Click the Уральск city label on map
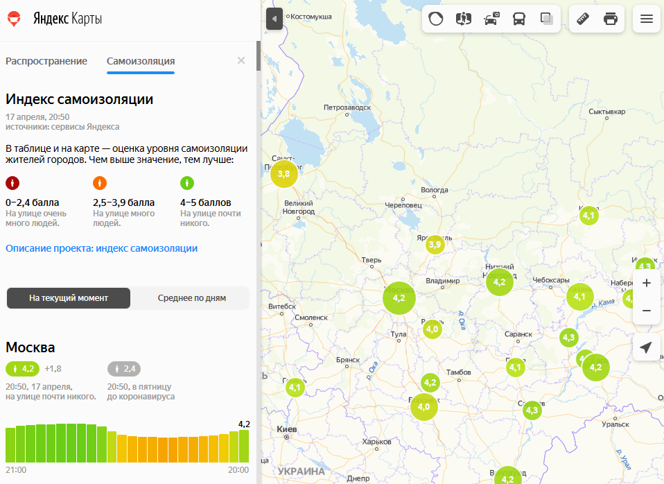664x484 pixels. click(x=615, y=424)
